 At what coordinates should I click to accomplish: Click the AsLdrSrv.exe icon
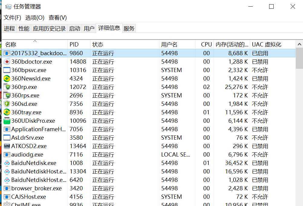click(7, 138)
